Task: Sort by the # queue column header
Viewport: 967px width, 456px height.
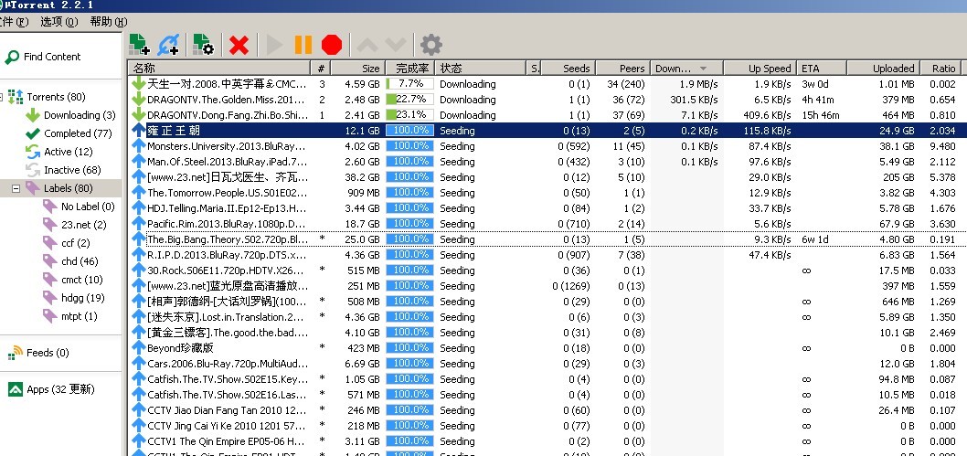Action: [x=321, y=68]
